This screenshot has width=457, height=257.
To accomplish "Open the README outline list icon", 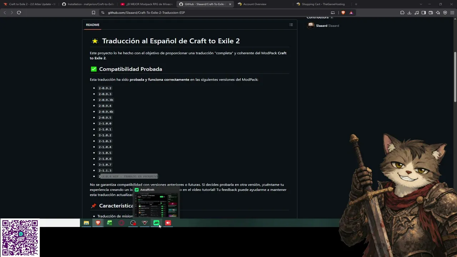I will [x=291, y=25].
